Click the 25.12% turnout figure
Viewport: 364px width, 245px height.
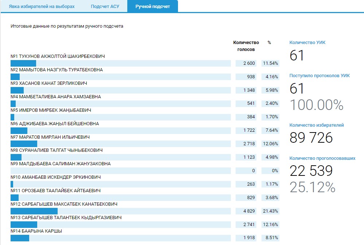[x=312, y=187]
